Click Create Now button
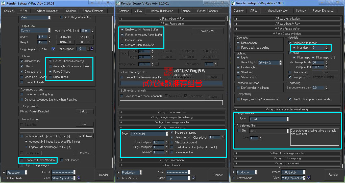The height and width of the screenshot is (183, 345). [85, 136]
